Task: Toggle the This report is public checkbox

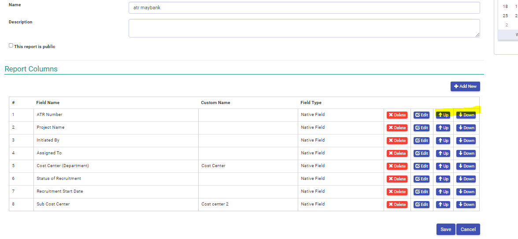Action: 11,45
